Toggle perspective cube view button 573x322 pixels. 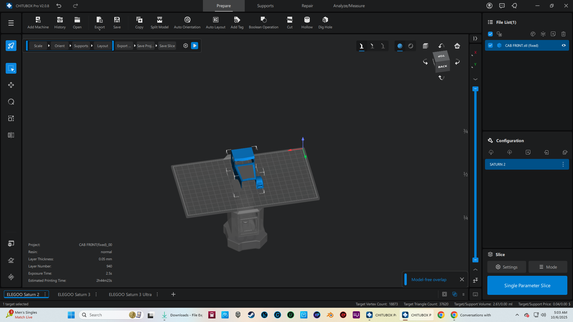425,46
